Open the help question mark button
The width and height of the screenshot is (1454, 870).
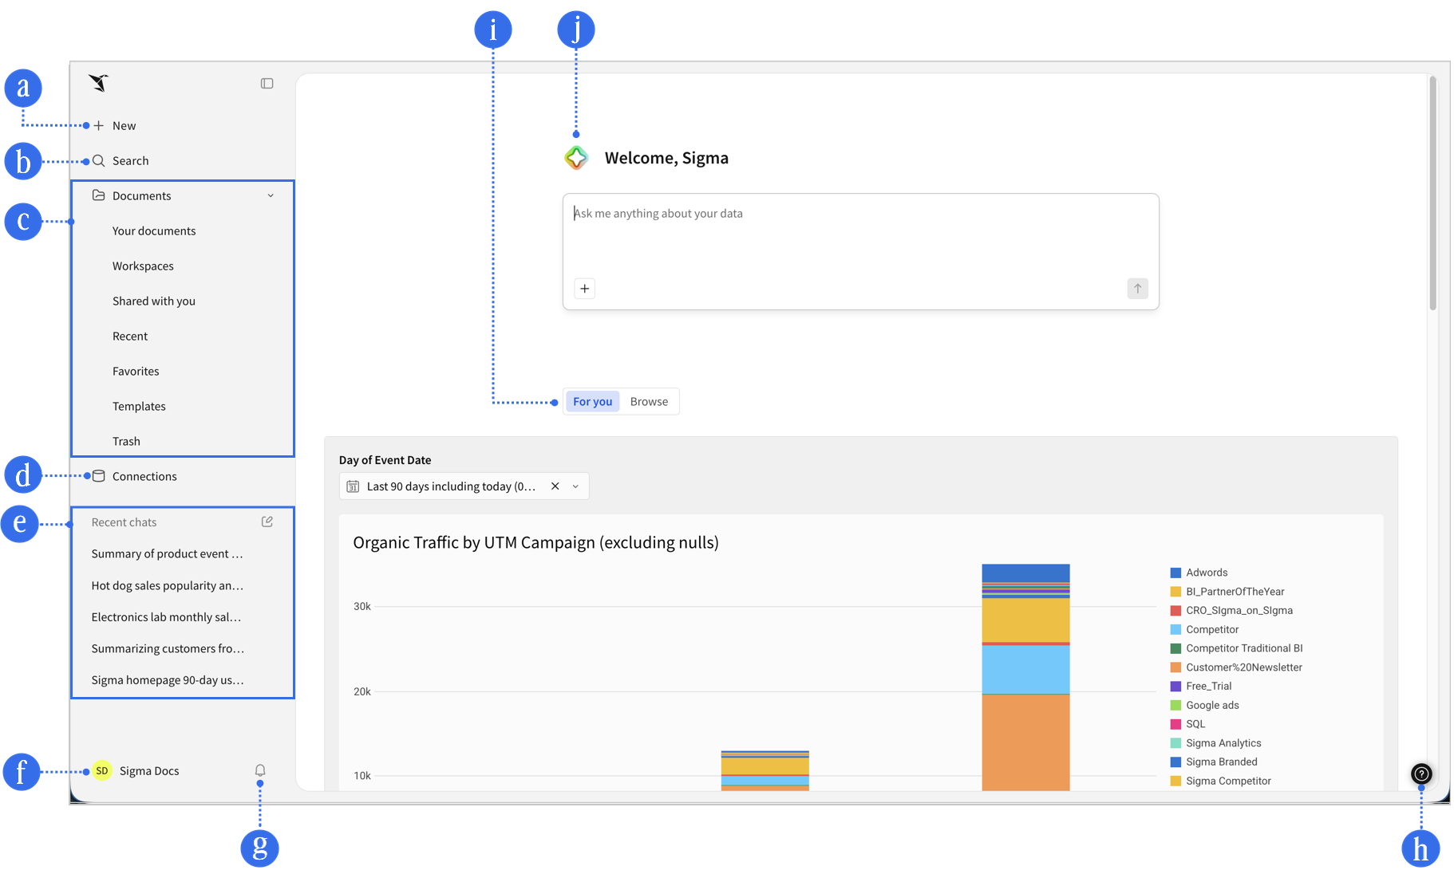pyautogui.click(x=1421, y=774)
